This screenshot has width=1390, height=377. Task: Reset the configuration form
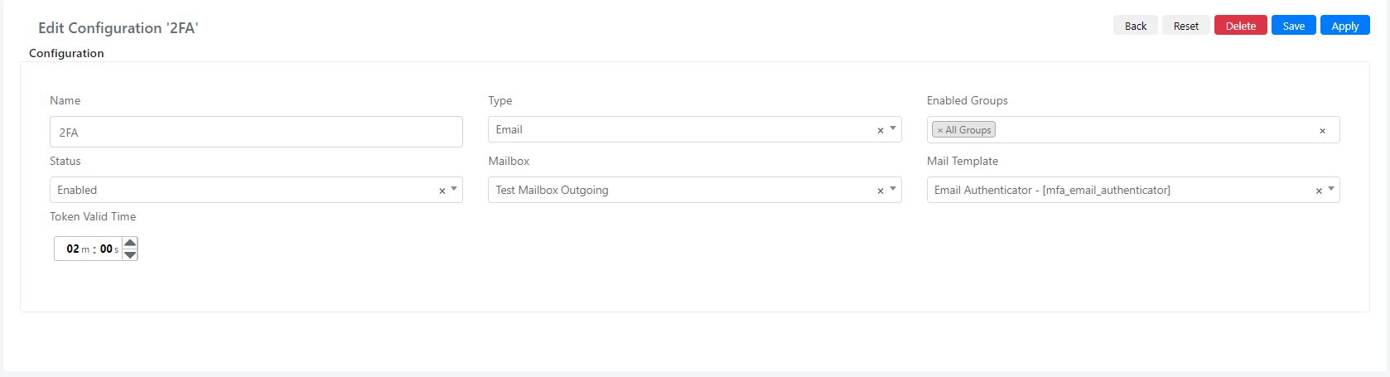1186,26
